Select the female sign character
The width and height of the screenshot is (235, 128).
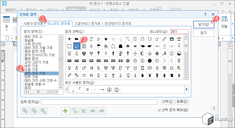point(69,68)
